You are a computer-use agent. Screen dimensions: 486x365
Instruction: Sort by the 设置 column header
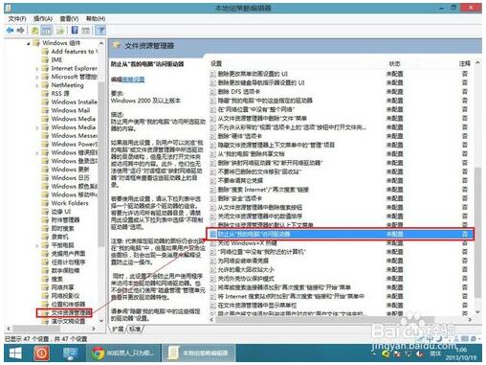click(216, 63)
